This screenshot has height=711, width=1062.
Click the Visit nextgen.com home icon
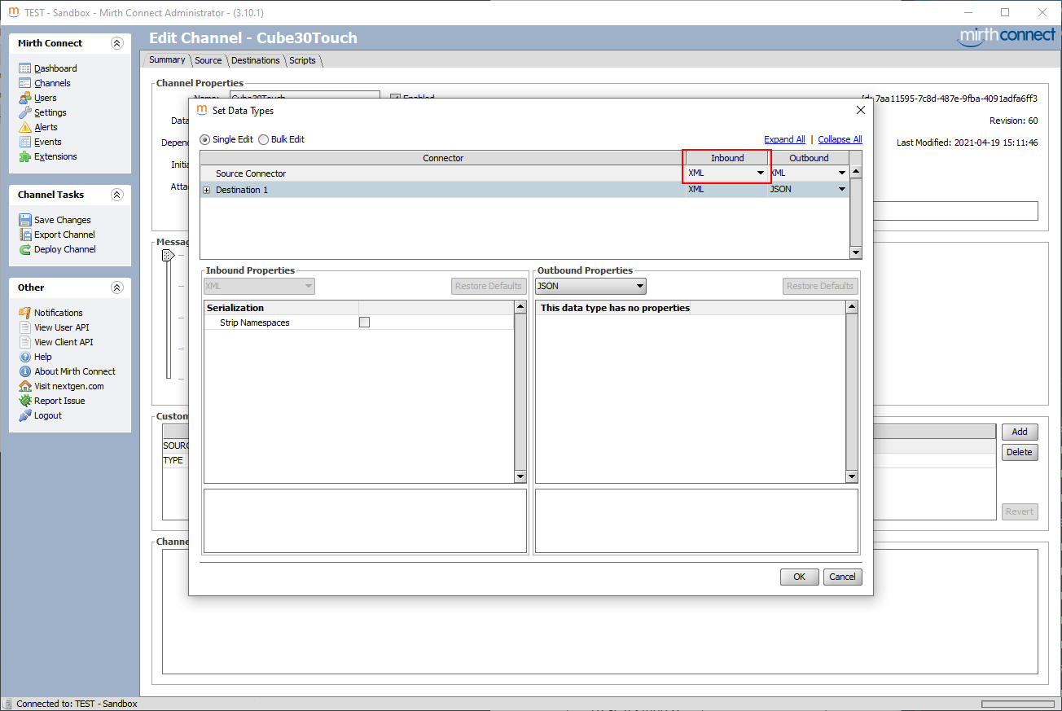pyautogui.click(x=25, y=386)
